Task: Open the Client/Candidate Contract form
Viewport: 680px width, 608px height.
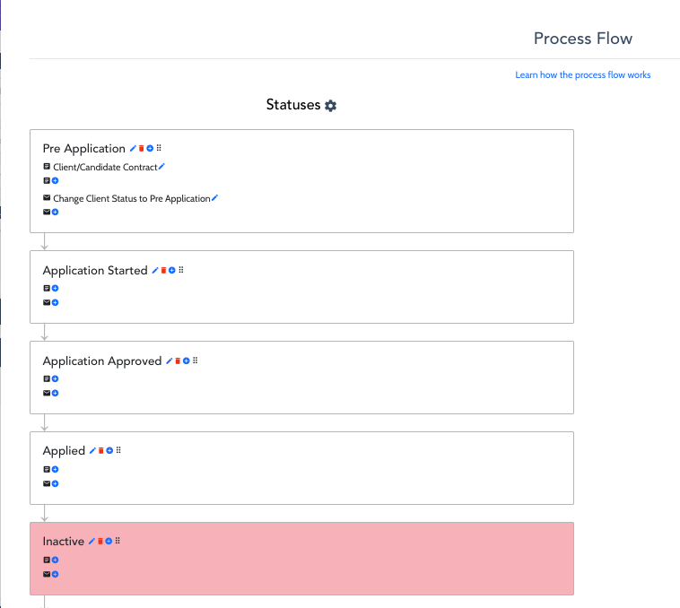Action: [104, 168]
